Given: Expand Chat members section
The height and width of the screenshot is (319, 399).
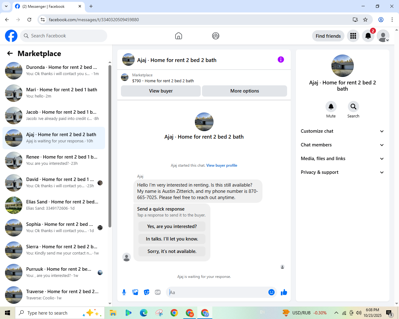Looking at the screenshot, I should [x=342, y=145].
